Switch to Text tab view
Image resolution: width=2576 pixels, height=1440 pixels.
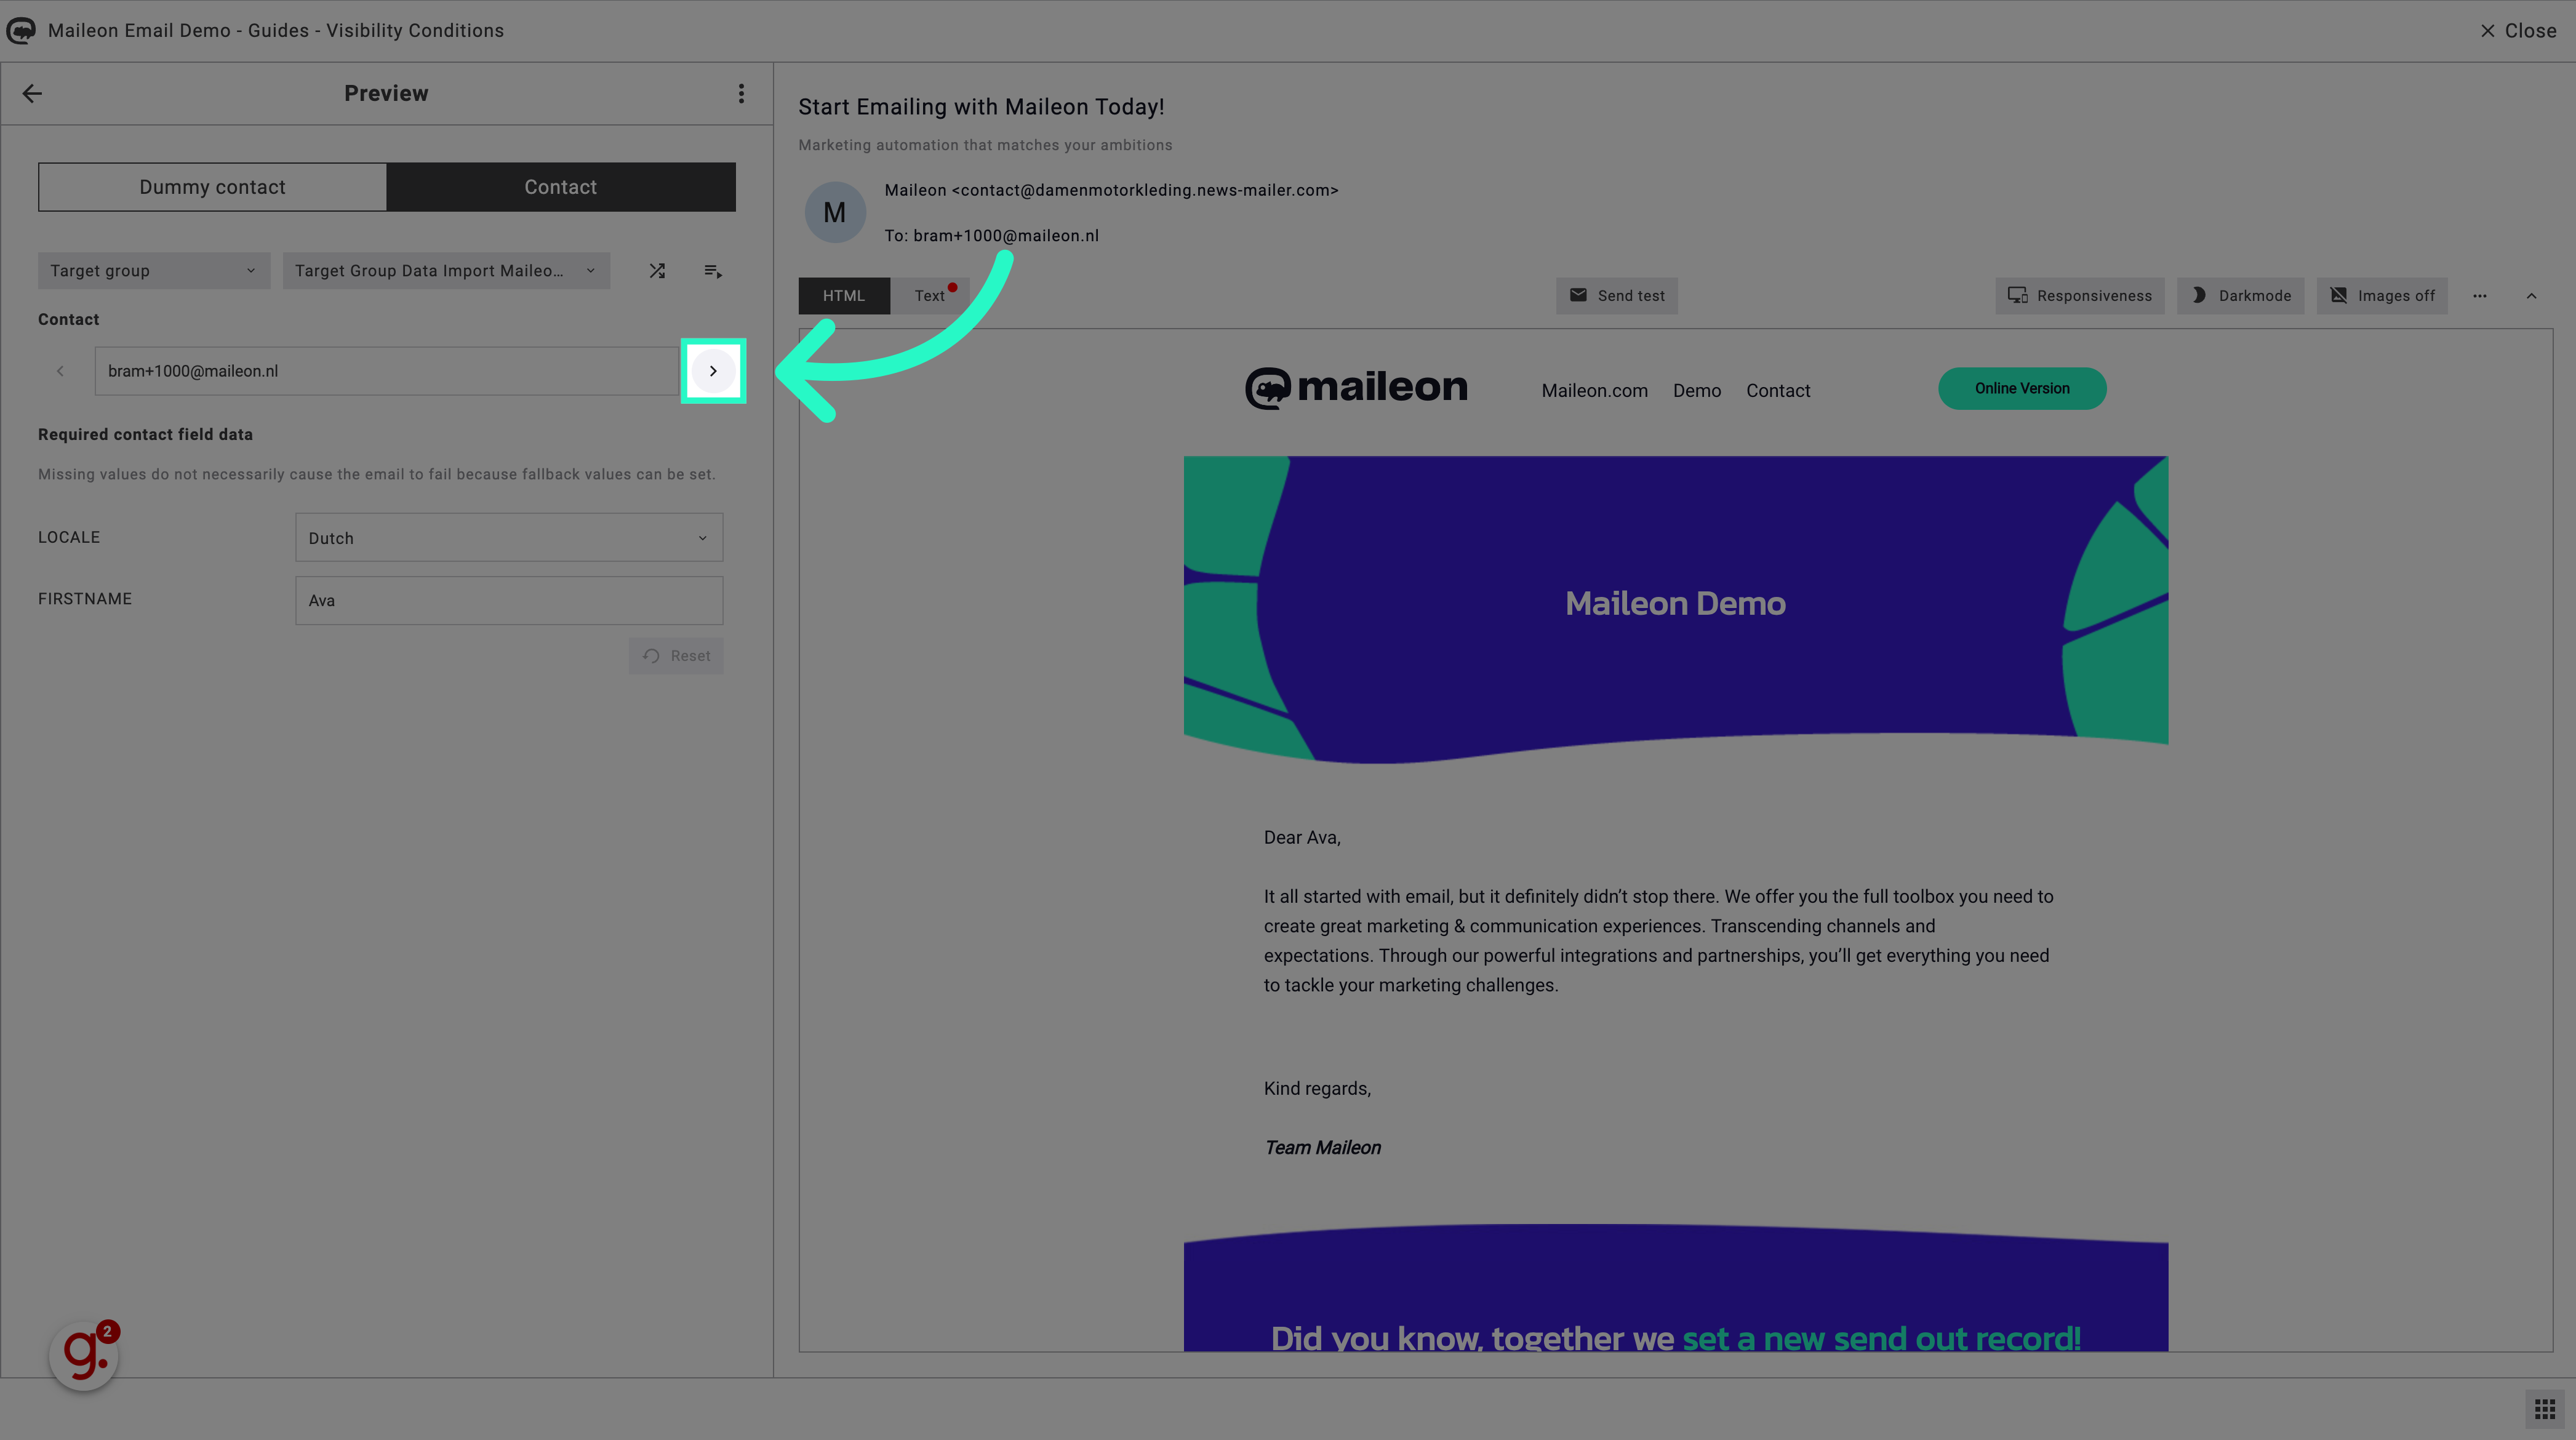(929, 295)
